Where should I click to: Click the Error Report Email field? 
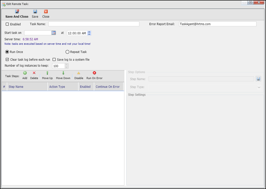[x=218, y=24]
